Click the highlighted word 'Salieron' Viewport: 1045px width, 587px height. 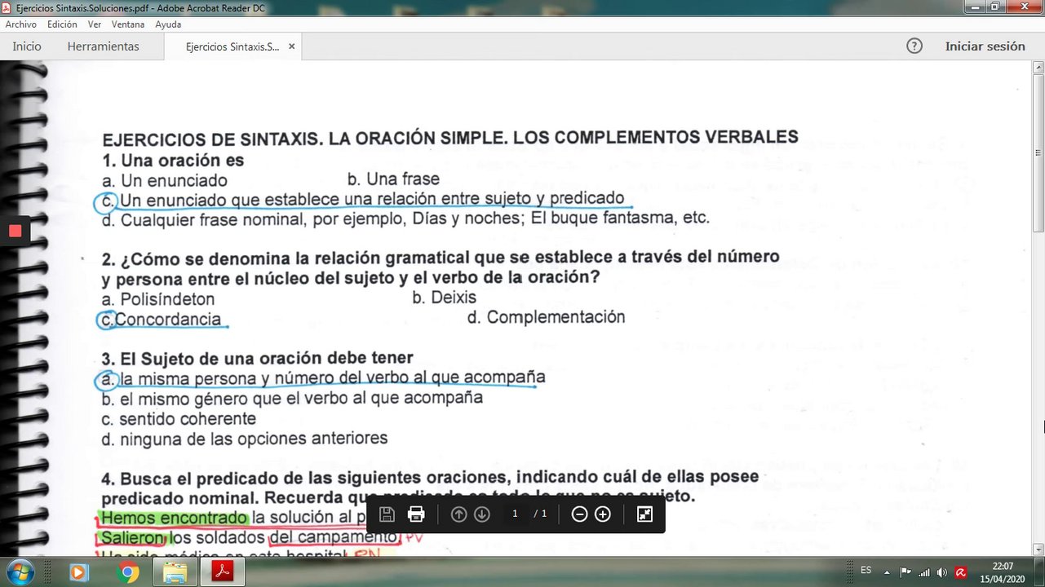pyautogui.click(x=133, y=538)
